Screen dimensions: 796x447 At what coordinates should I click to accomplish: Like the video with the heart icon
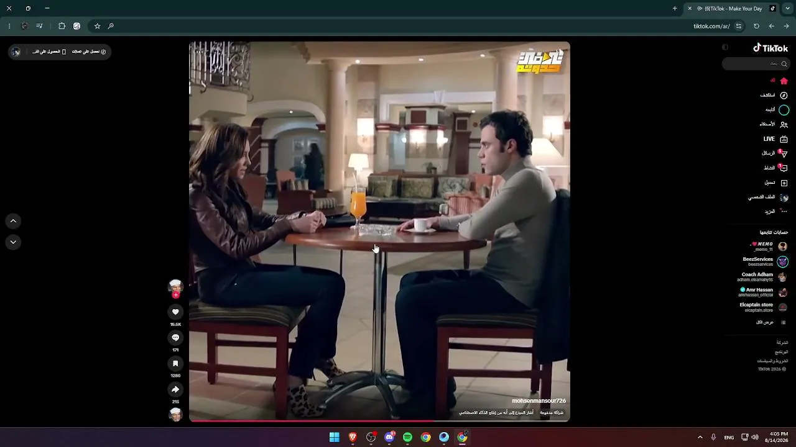click(175, 312)
